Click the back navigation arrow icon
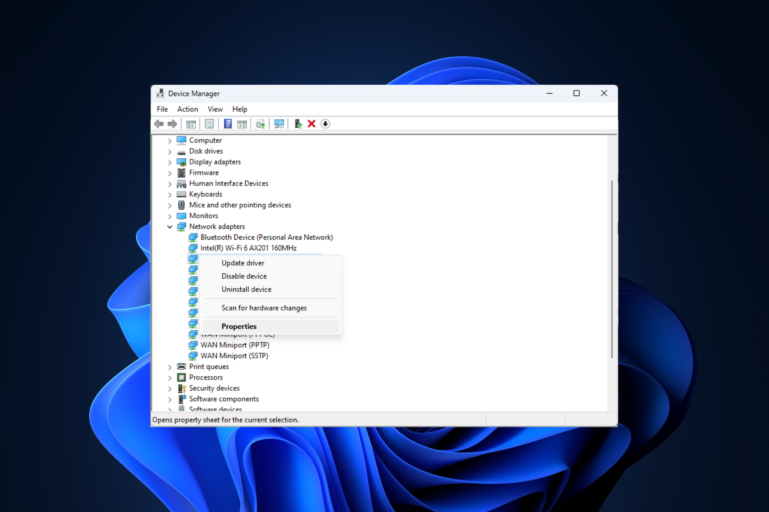Screen dimensions: 769x512 coord(159,124)
